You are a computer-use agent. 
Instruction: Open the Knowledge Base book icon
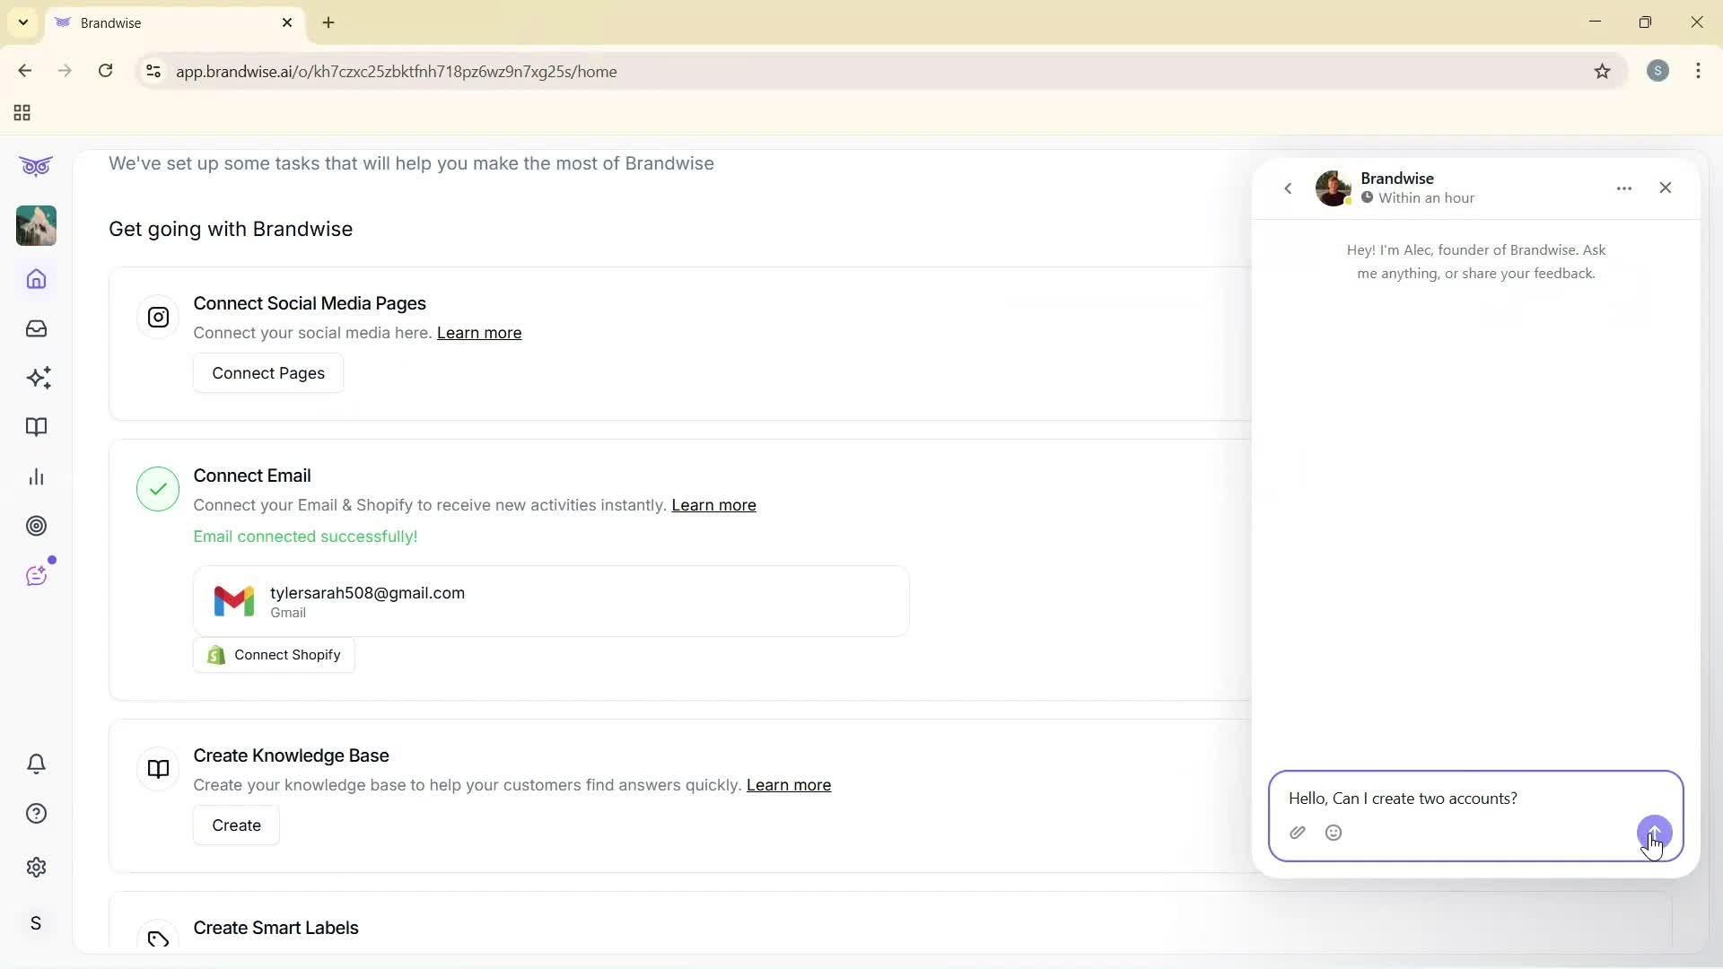pos(36,427)
